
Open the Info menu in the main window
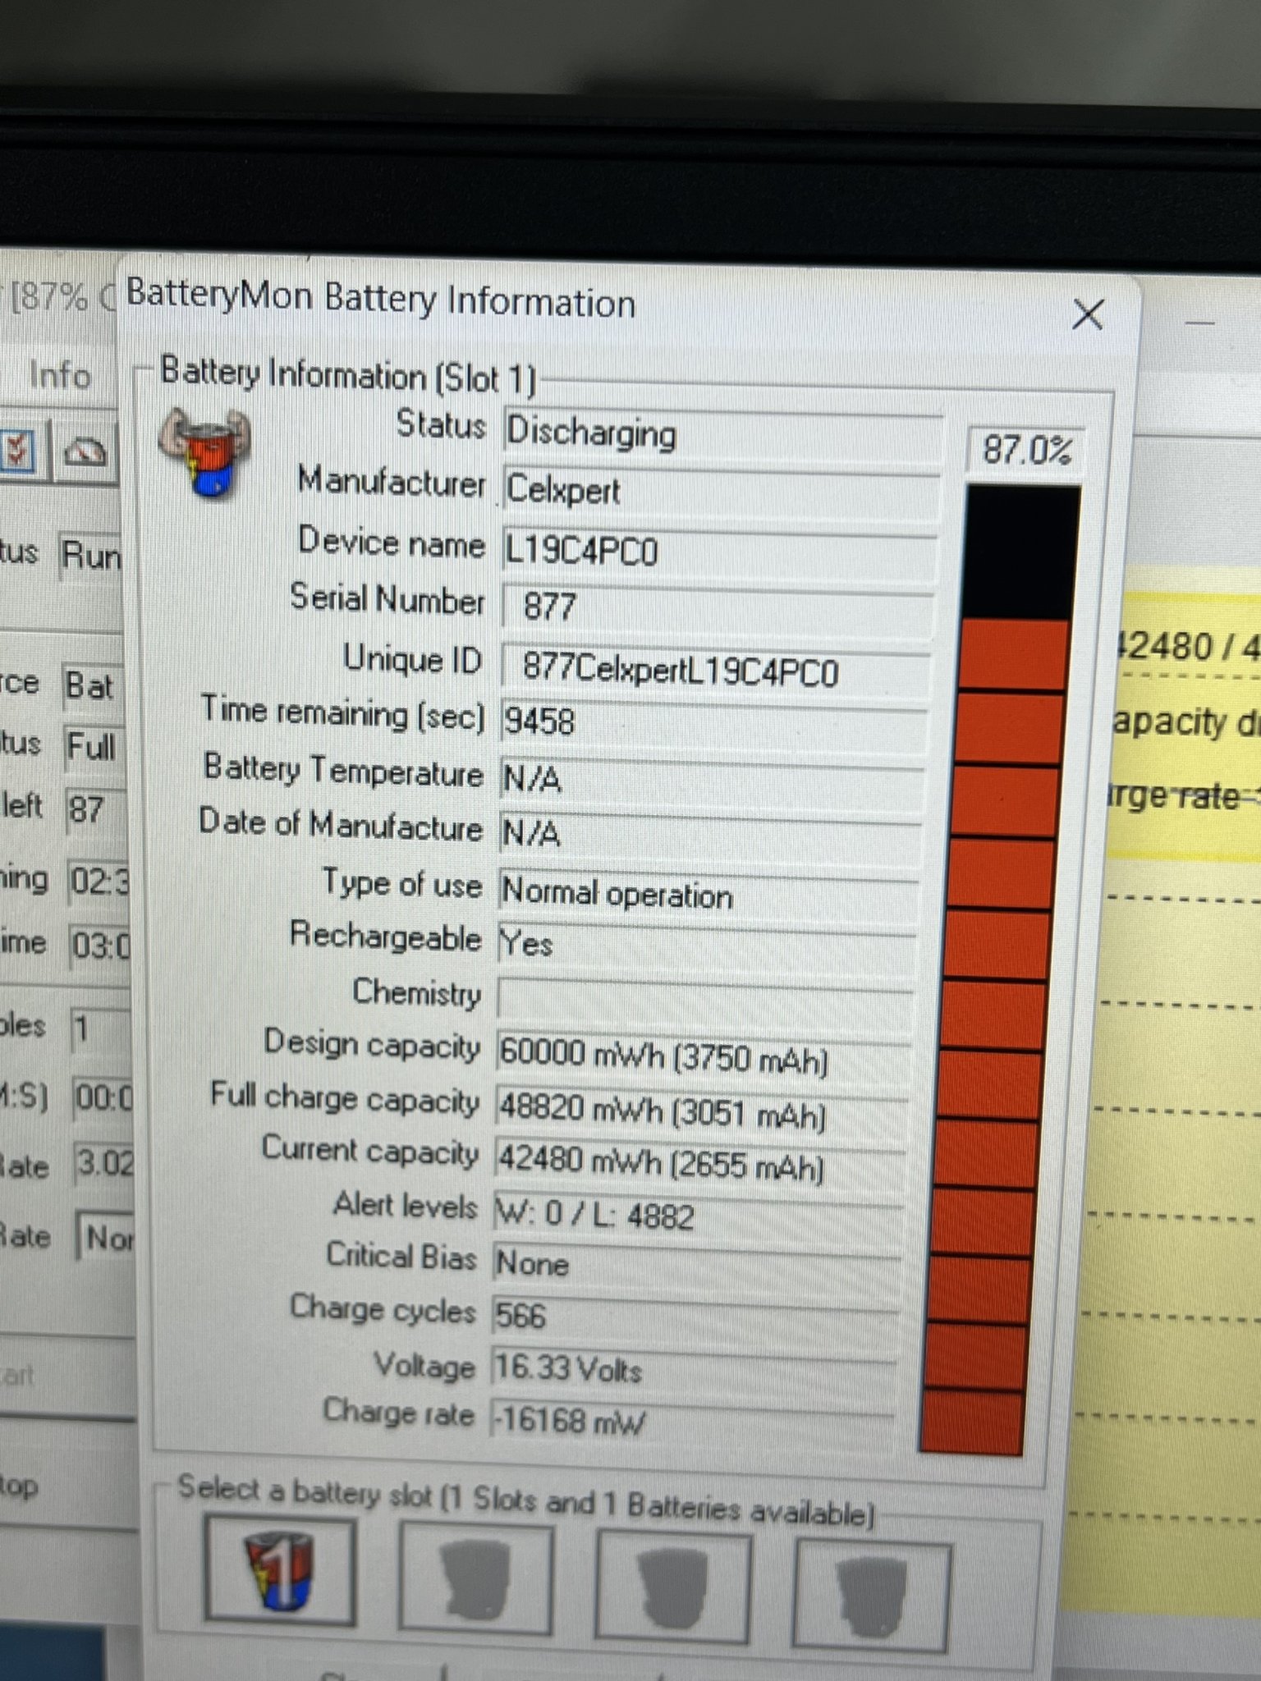[59, 375]
